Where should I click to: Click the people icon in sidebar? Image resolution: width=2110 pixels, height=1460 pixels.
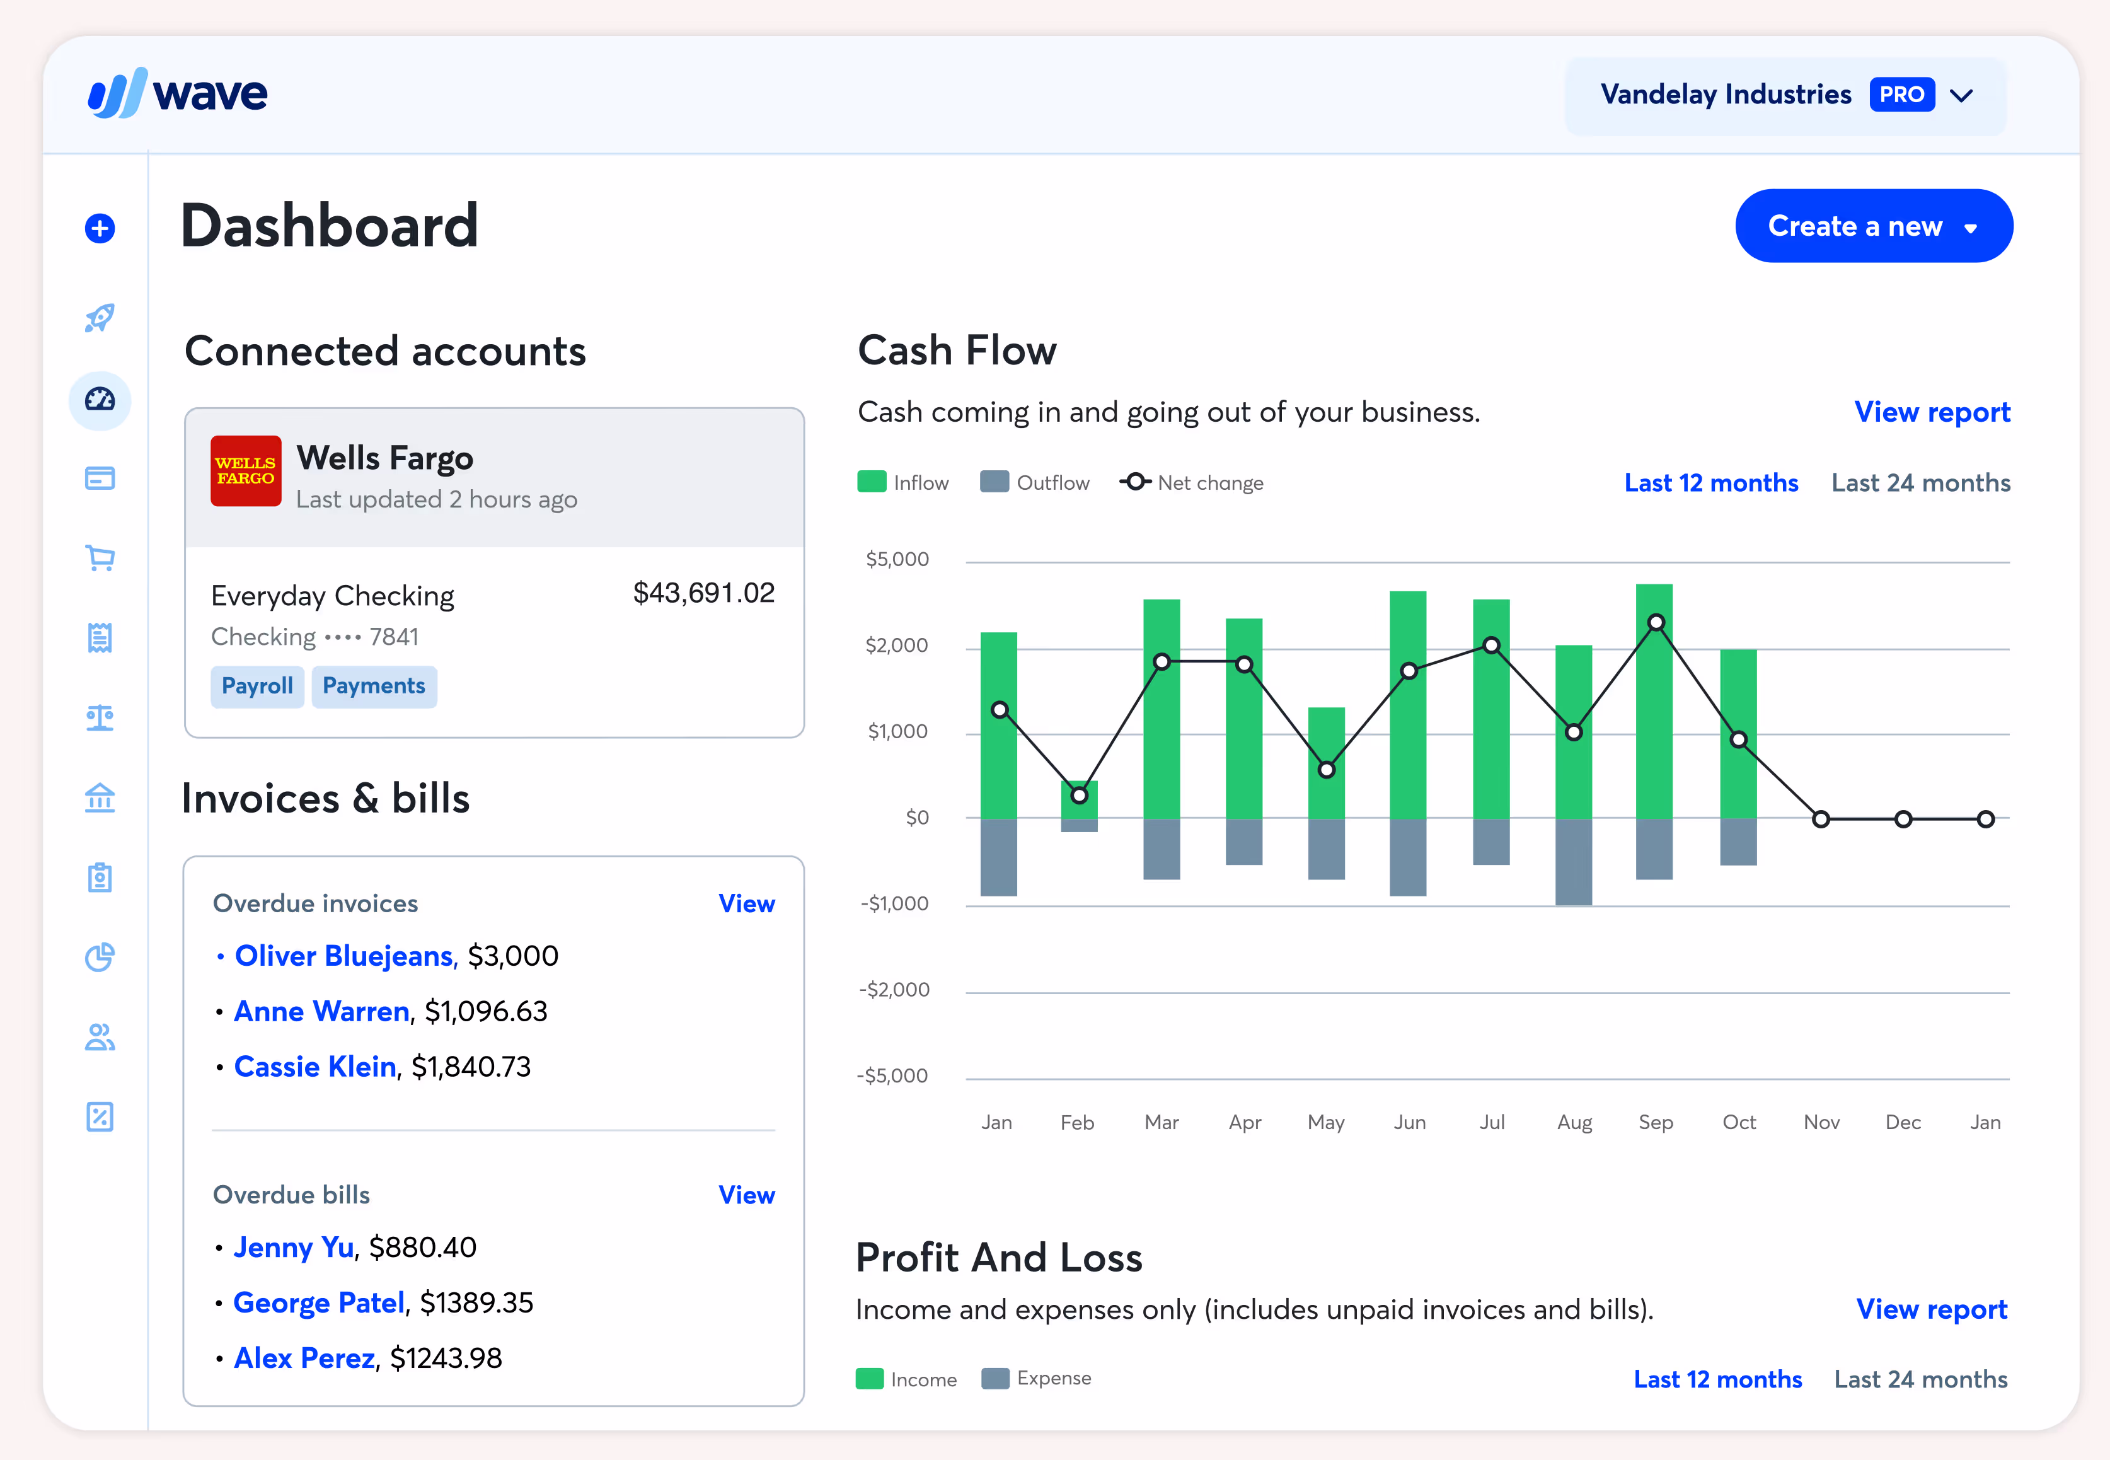click(x=100, y=1038)
